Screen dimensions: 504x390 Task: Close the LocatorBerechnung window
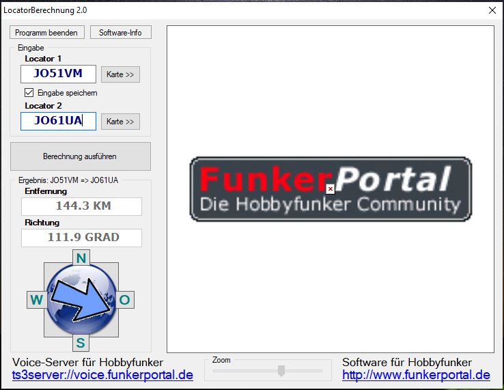pyautogui.click(x=492, y=10)
